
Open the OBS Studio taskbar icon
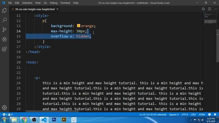tap(34, 120)
